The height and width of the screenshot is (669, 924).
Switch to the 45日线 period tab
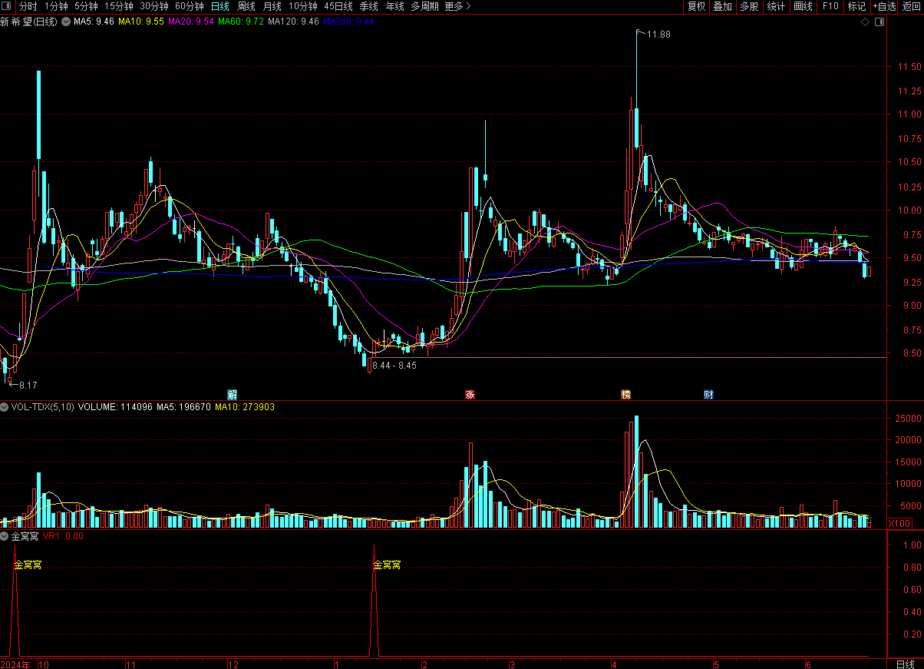338,6
